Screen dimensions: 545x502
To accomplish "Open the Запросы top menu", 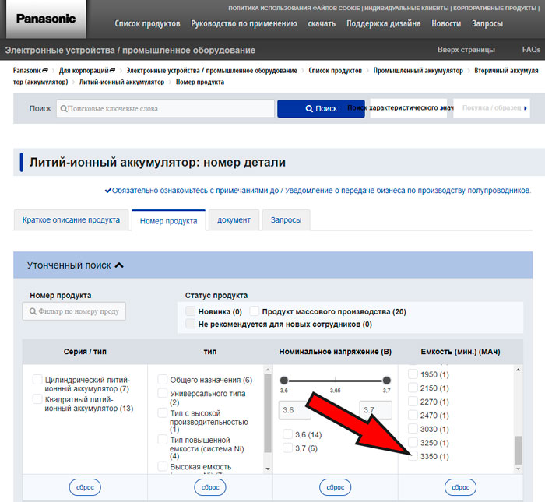I will [x=487, y=23].
